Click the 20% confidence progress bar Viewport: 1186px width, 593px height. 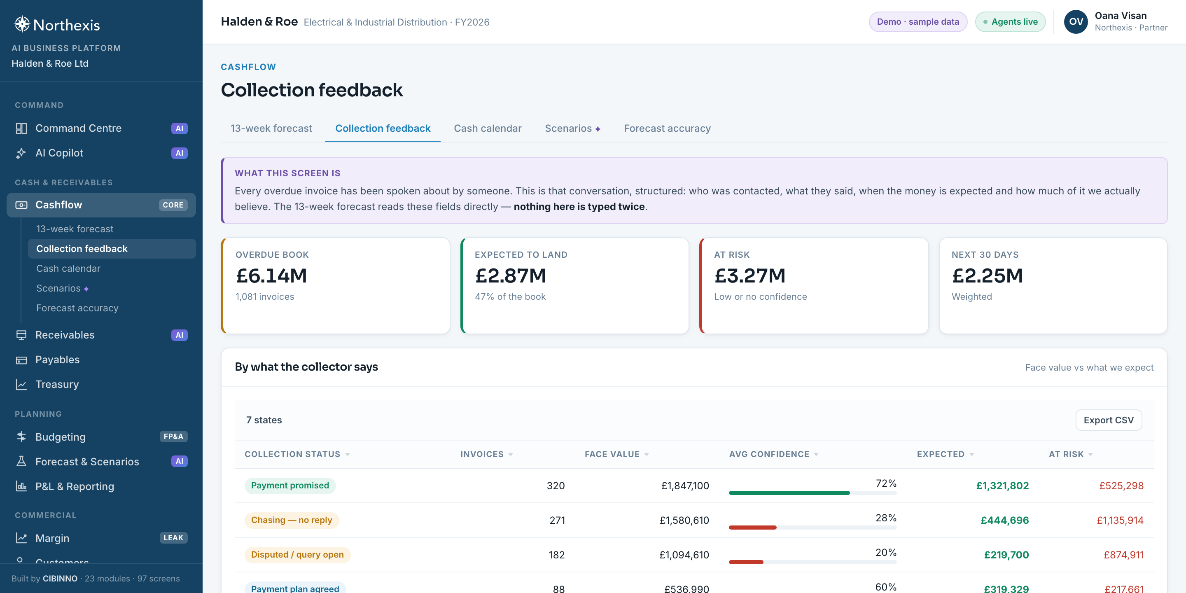click(x=812, y=562)
